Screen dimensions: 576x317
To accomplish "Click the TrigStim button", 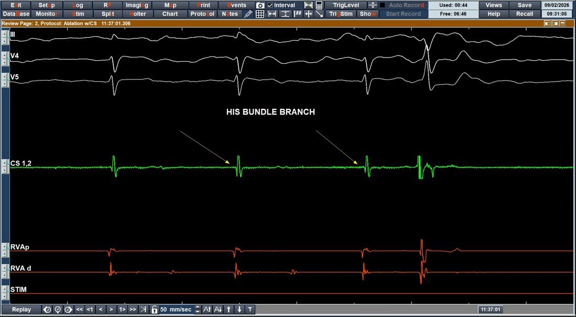I will [341, 14].
